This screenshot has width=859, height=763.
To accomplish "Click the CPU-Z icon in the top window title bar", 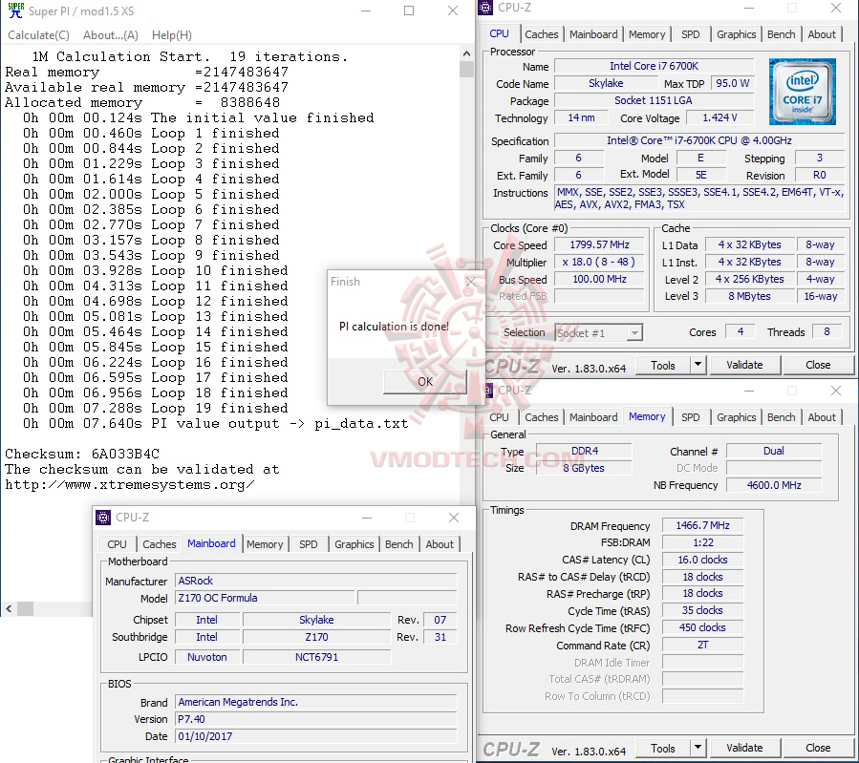I will [x=485, y=8].
